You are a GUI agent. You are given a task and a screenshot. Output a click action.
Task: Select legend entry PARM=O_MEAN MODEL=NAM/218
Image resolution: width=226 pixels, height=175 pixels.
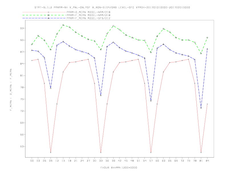pyautogui.click(x=88, y=12)
